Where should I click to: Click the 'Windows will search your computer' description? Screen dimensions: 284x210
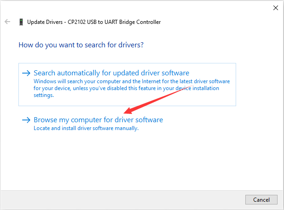click(x=132, y=88)
